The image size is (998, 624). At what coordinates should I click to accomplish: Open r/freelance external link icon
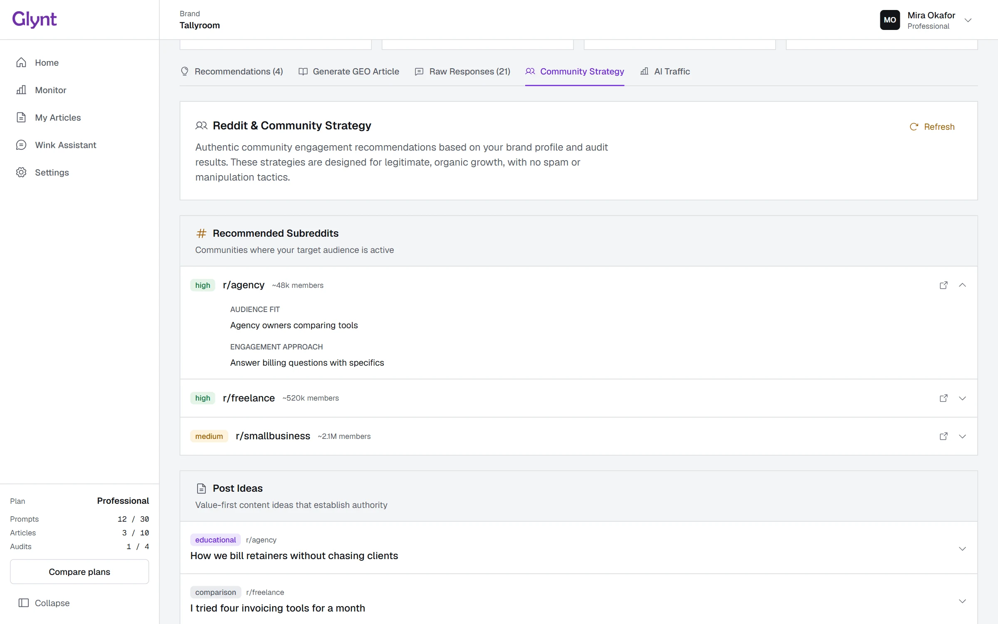(944, 398)
